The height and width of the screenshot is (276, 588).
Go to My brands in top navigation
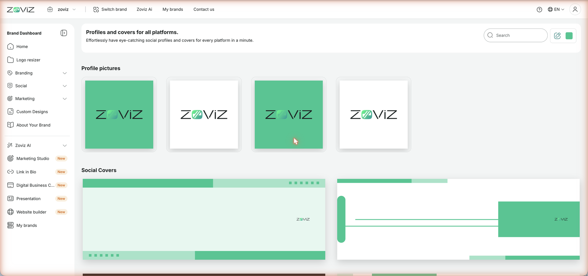pos(173,9)
